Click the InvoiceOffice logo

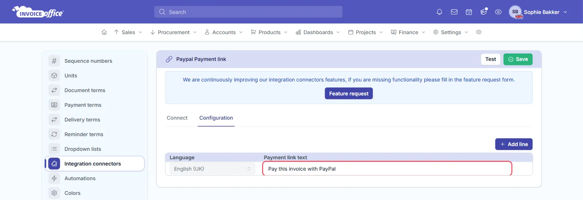click(x=38, y=12)
